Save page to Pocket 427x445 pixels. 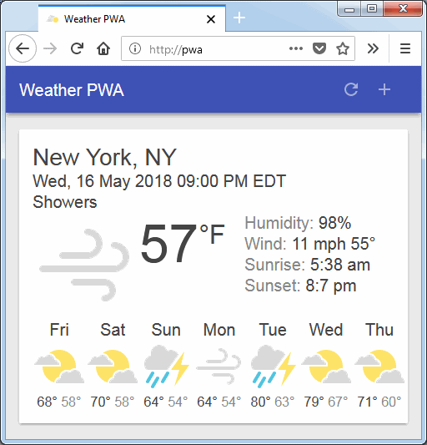coord(319,48)
